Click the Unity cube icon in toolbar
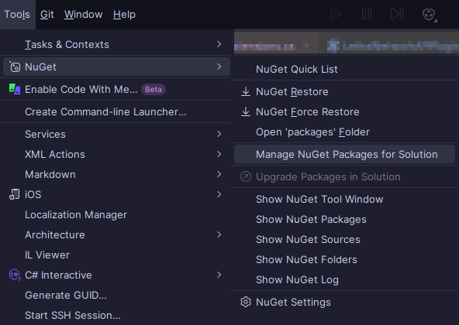The height and width of the screenshot is (325, 459). (429, 15)
